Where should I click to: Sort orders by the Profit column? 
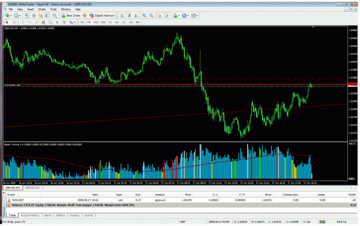point(352,194)
